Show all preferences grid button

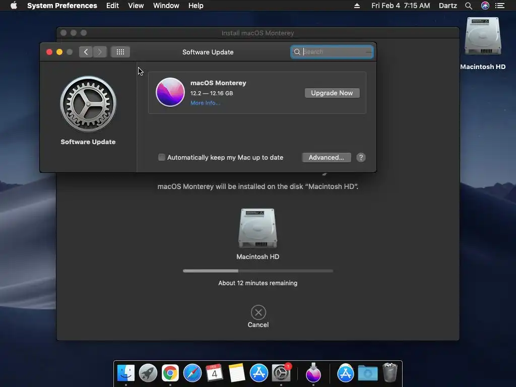[x=120, y=52]
